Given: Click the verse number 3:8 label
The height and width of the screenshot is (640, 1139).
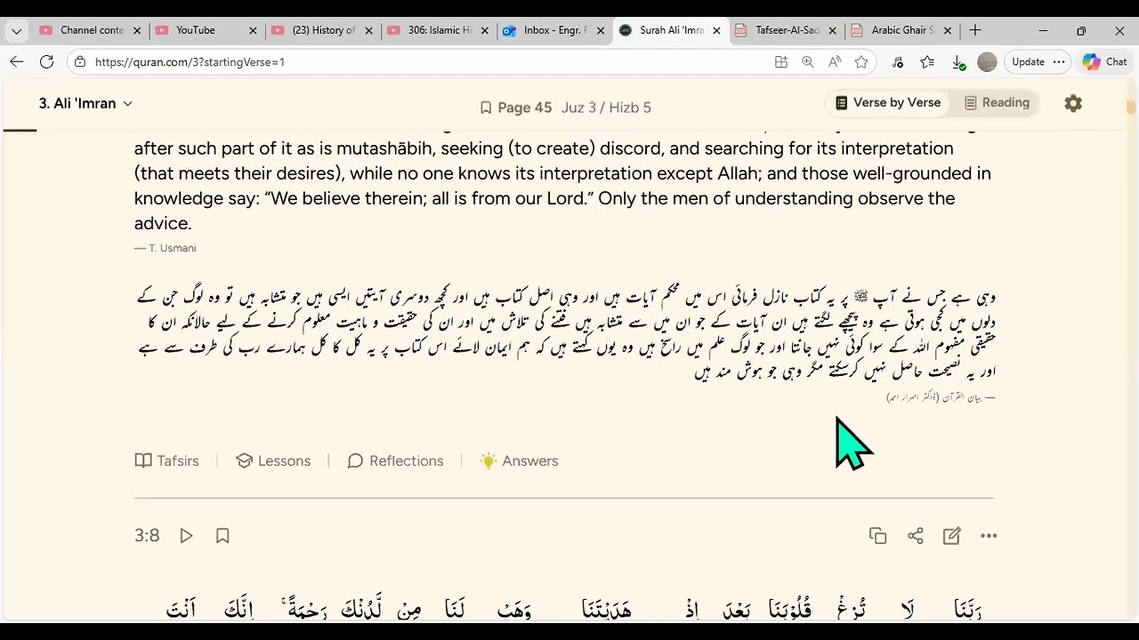Looking at the screenshot, I should (147, 536).
